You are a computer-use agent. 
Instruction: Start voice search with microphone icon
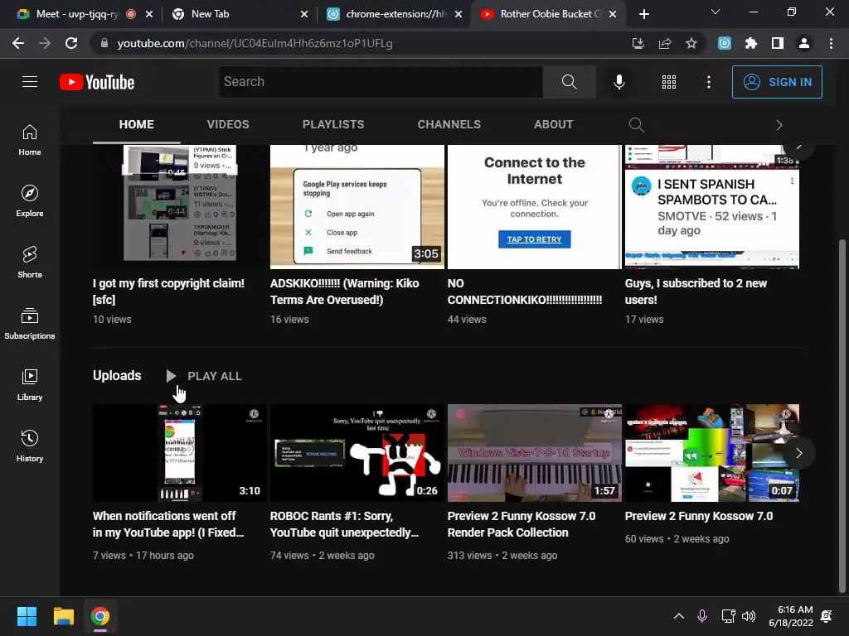pyautogui.click(x=619, y=82)
